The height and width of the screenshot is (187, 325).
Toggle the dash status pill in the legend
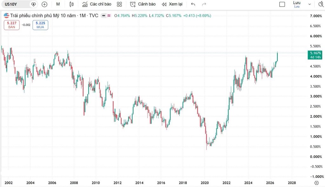point(104,16)
